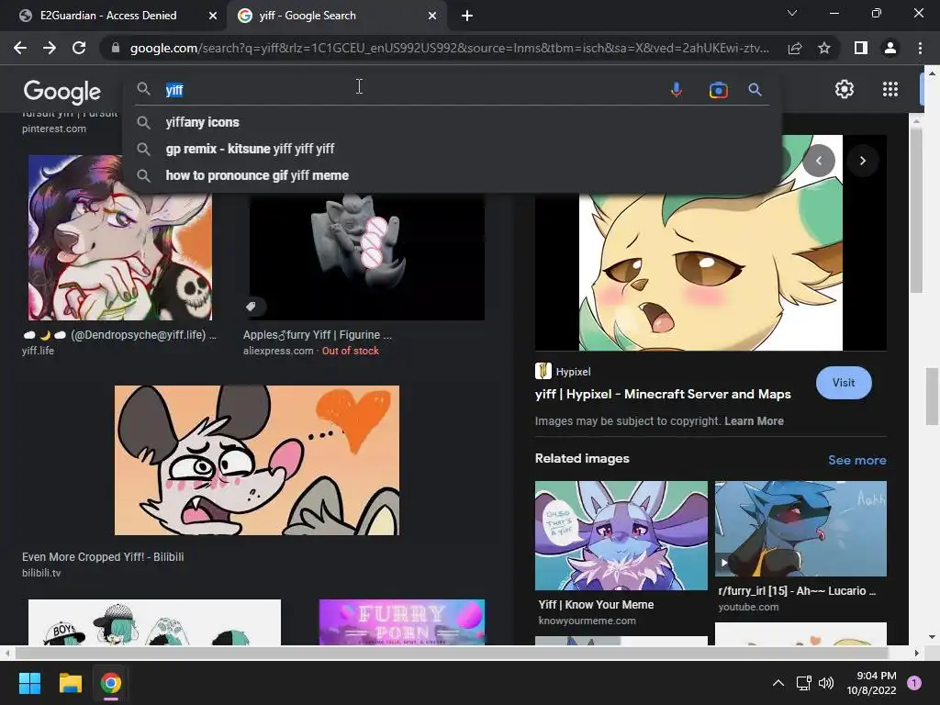Click the preview panel's scrollbar thumb
Screen dimensions: 940x705
pyautogui.click(x=916, y=209)
